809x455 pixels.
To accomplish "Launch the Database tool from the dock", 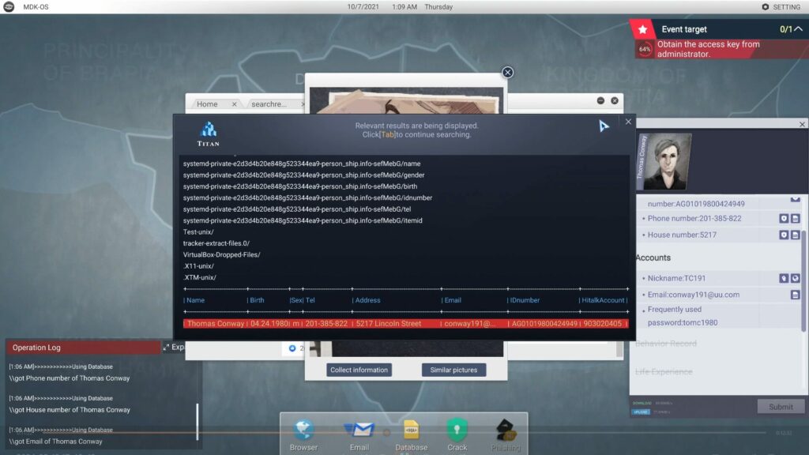I will (x=411, y=435).
